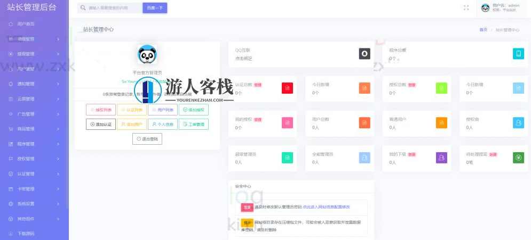Open the 认证管理 menu label
531x240 pixels.
(x=26, y=174)
